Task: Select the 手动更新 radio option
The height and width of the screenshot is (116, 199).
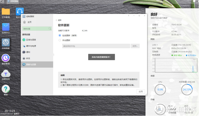Action: [x=60, y=40]
